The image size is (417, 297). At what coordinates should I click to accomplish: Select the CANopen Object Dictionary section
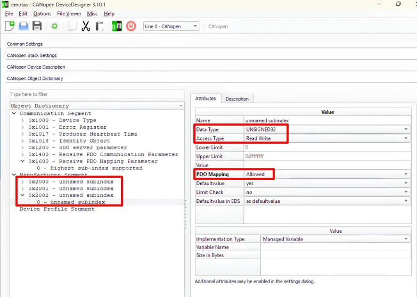click(35, 78)
